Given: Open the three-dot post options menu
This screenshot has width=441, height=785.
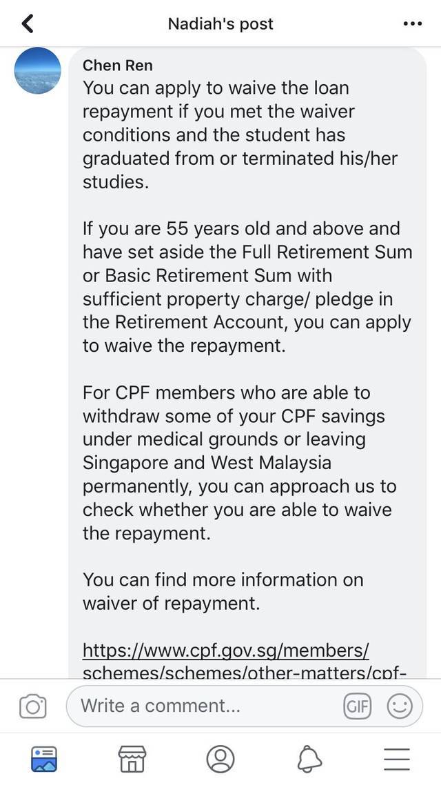Looking at the screenshot, I should (411, 24).
